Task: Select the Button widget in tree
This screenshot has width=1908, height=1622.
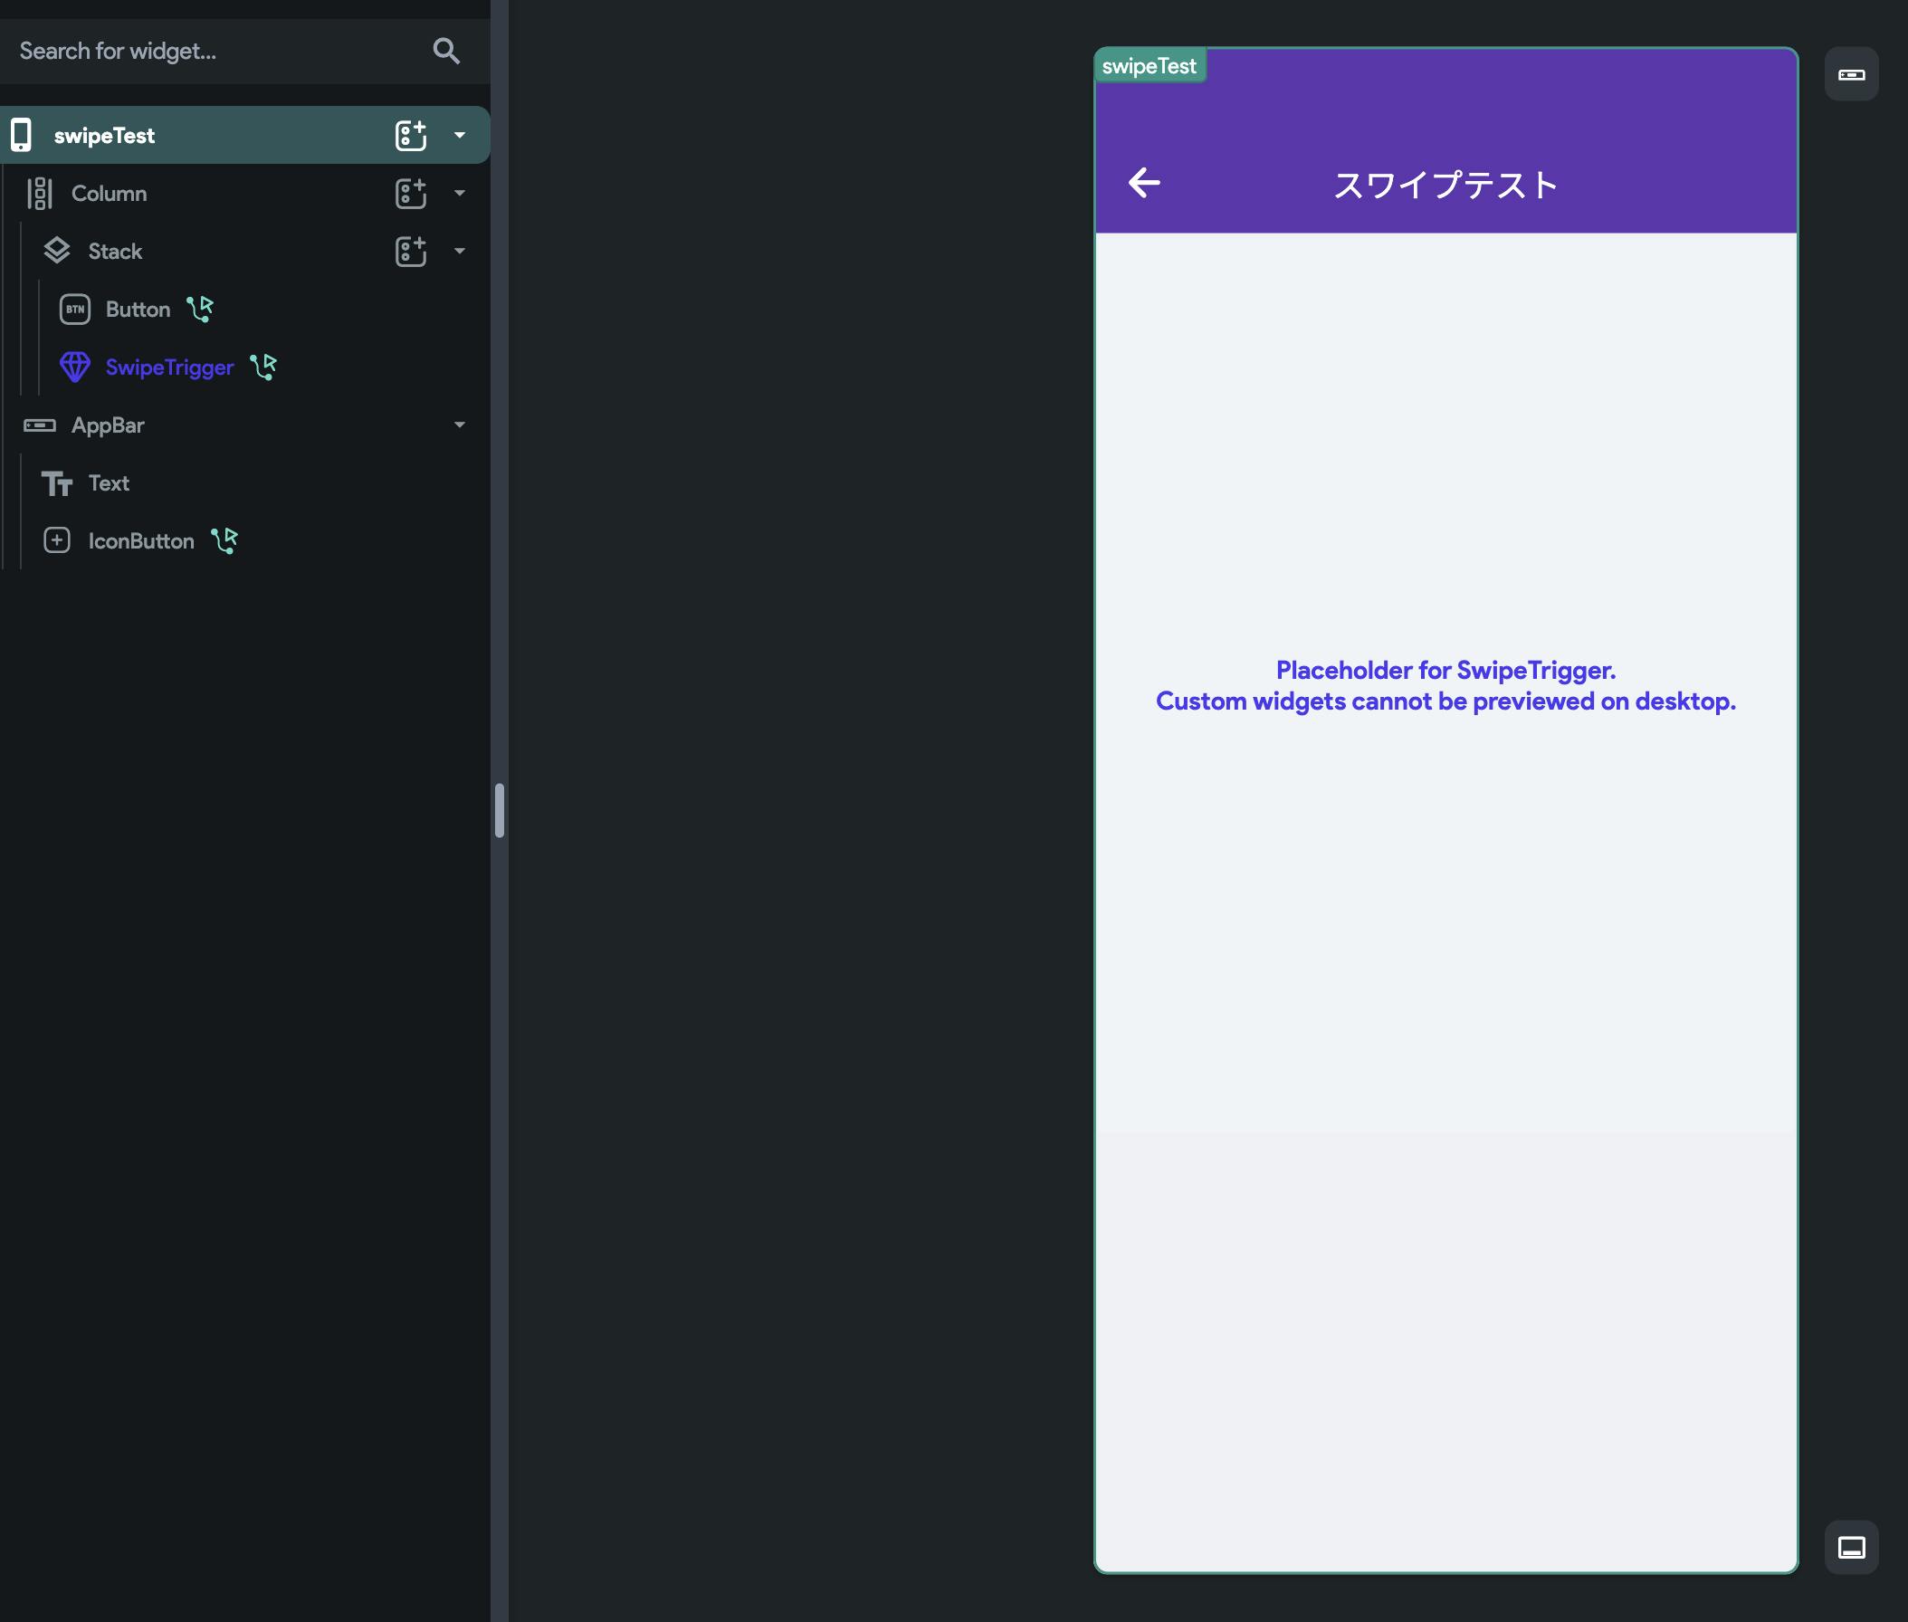Action: [137, 309]
